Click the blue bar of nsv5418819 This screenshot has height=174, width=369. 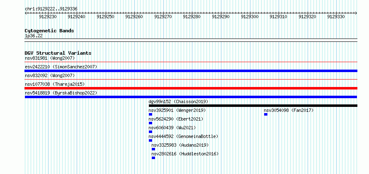pos(191,97)
